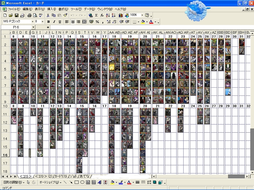Expand formatting toolbar Font Color dropdown arrow
254x190 pixels.
pyautogui.click(x=155, y=22)
